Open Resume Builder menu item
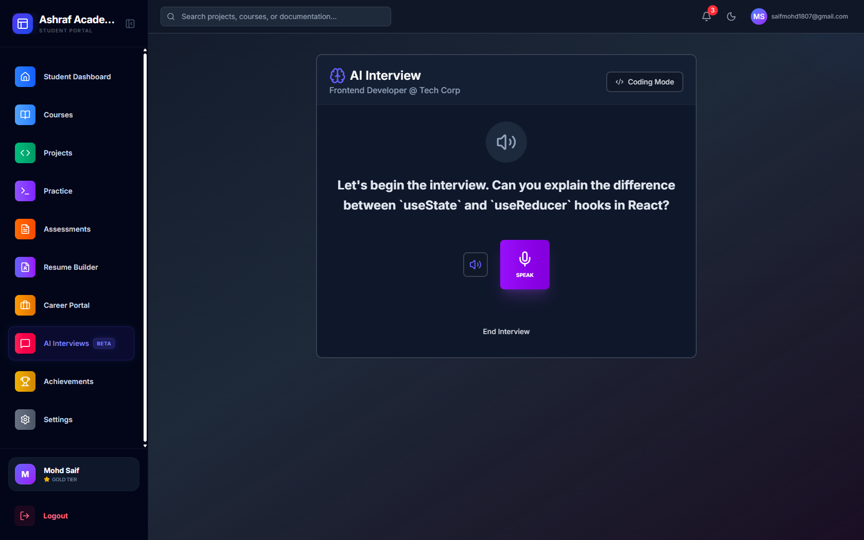This screenshot has width=864, height=540. 72,267
